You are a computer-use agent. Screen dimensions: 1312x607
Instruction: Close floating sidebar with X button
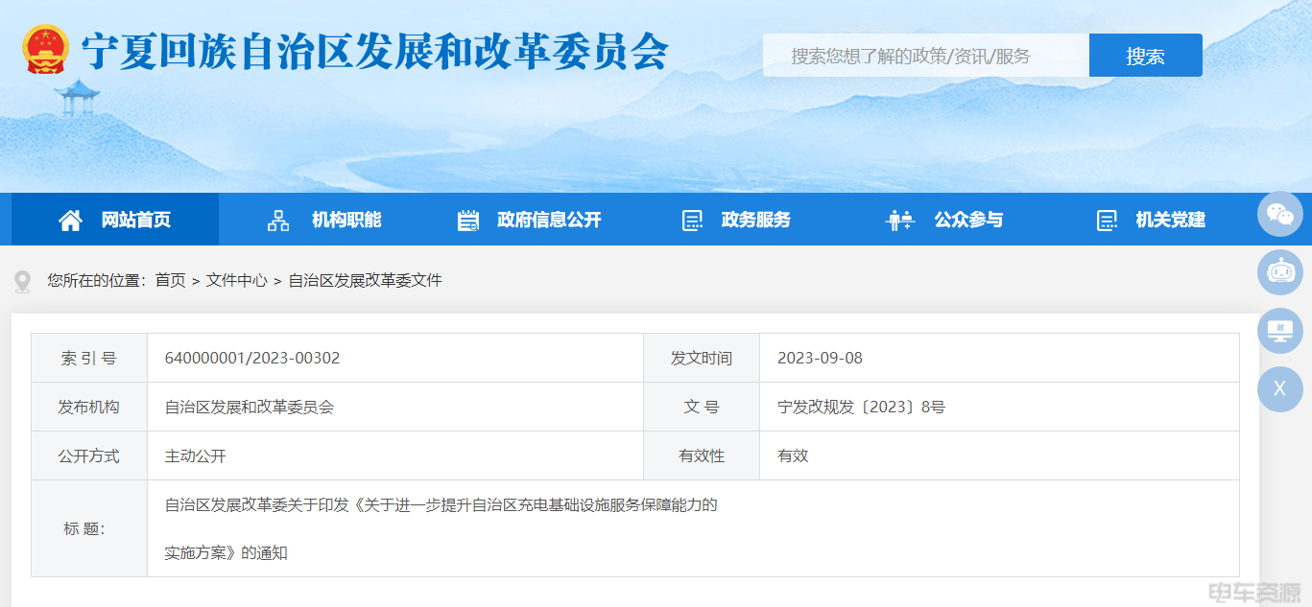pos(1279,389)
